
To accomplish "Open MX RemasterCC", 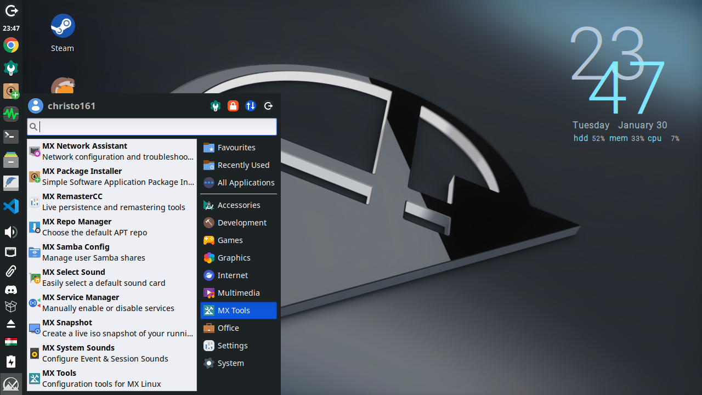I will [x=112, y=202].
